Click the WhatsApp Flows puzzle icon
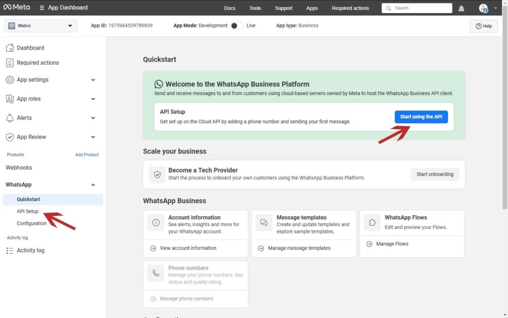Screen dimensions: 508x318 372,223
